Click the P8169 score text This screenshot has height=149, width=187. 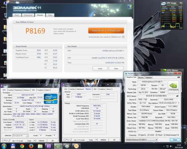[x=35, y=31]
